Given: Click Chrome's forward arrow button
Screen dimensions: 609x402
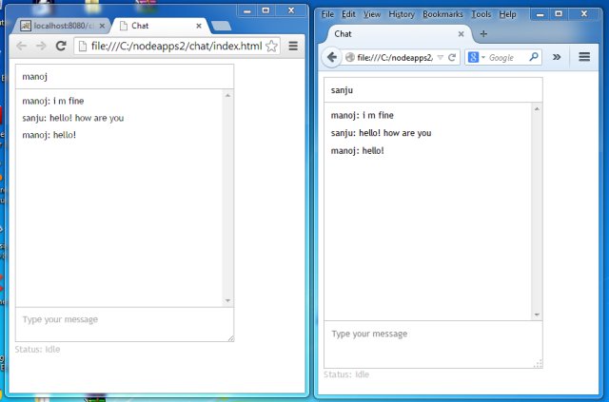Looking at the screenshot, I should click(41, 47).
